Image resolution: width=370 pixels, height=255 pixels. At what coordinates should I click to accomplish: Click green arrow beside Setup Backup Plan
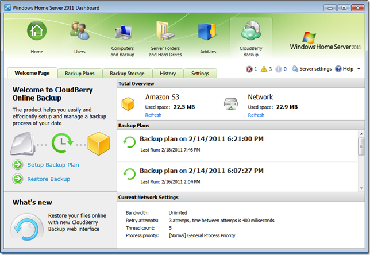tap(18, 165)
